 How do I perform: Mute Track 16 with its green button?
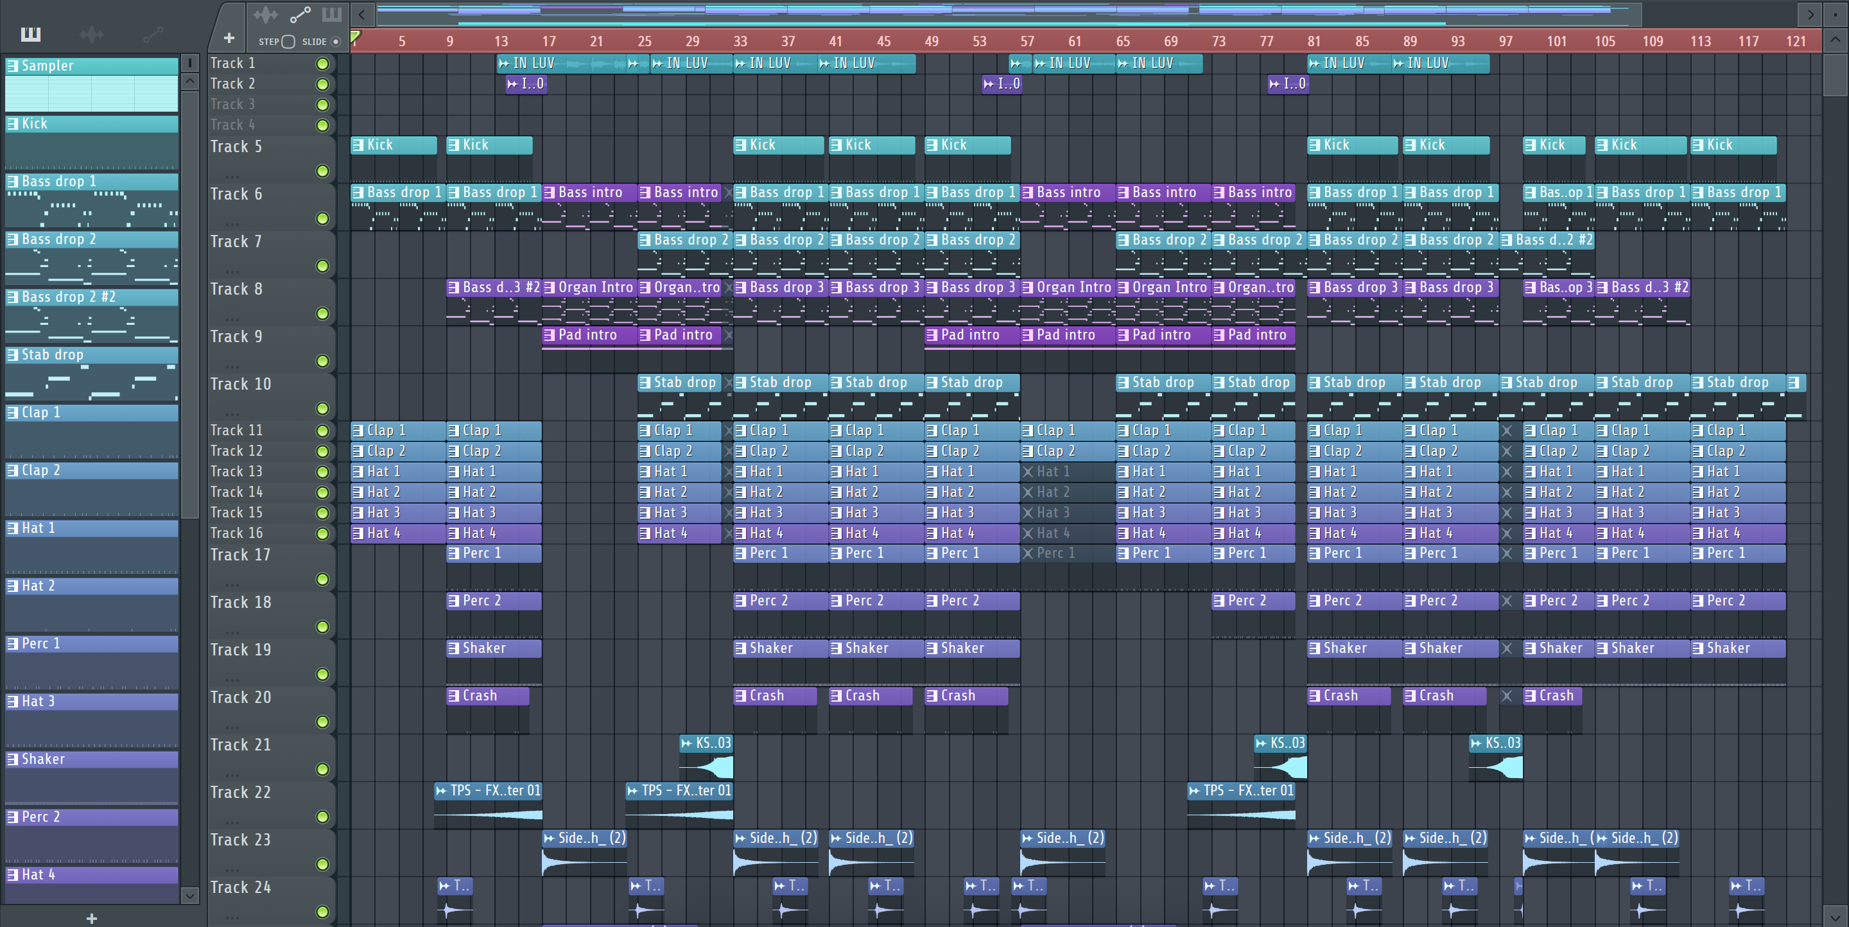(x=322, y=534)
